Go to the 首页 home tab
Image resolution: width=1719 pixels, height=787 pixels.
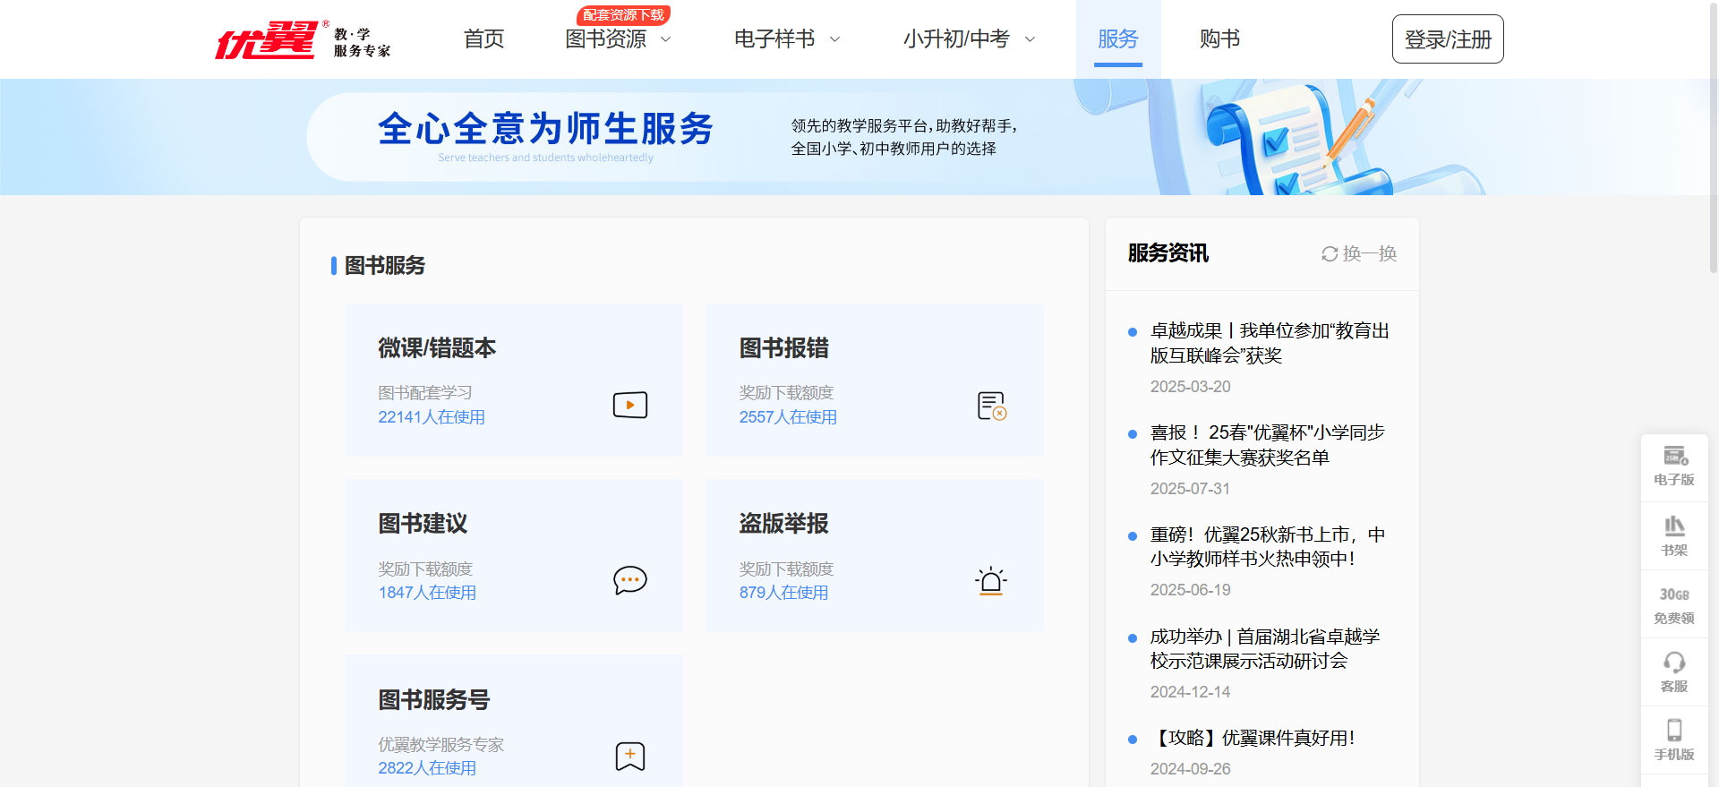click(483, 39)
